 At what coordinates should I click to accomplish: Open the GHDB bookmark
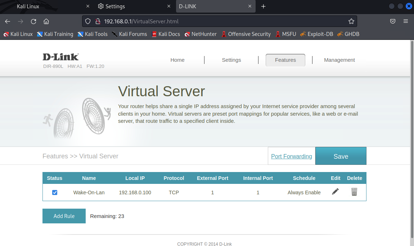(x=348, y=34)
